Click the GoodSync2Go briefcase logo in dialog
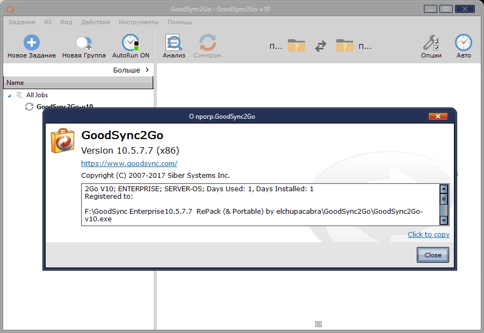 tap(63, 141)
